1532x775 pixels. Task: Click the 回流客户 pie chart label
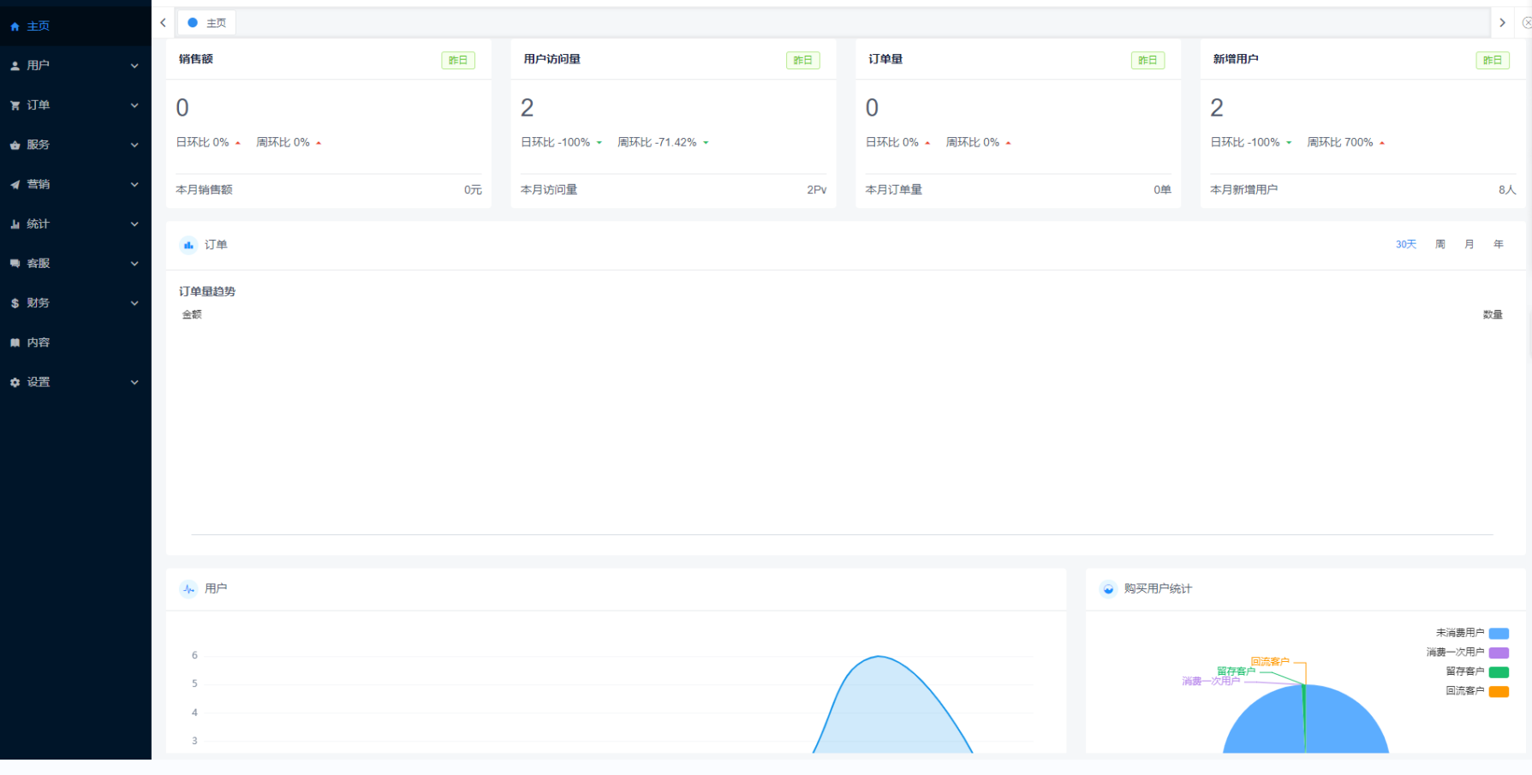click(x=1270, y=662)
